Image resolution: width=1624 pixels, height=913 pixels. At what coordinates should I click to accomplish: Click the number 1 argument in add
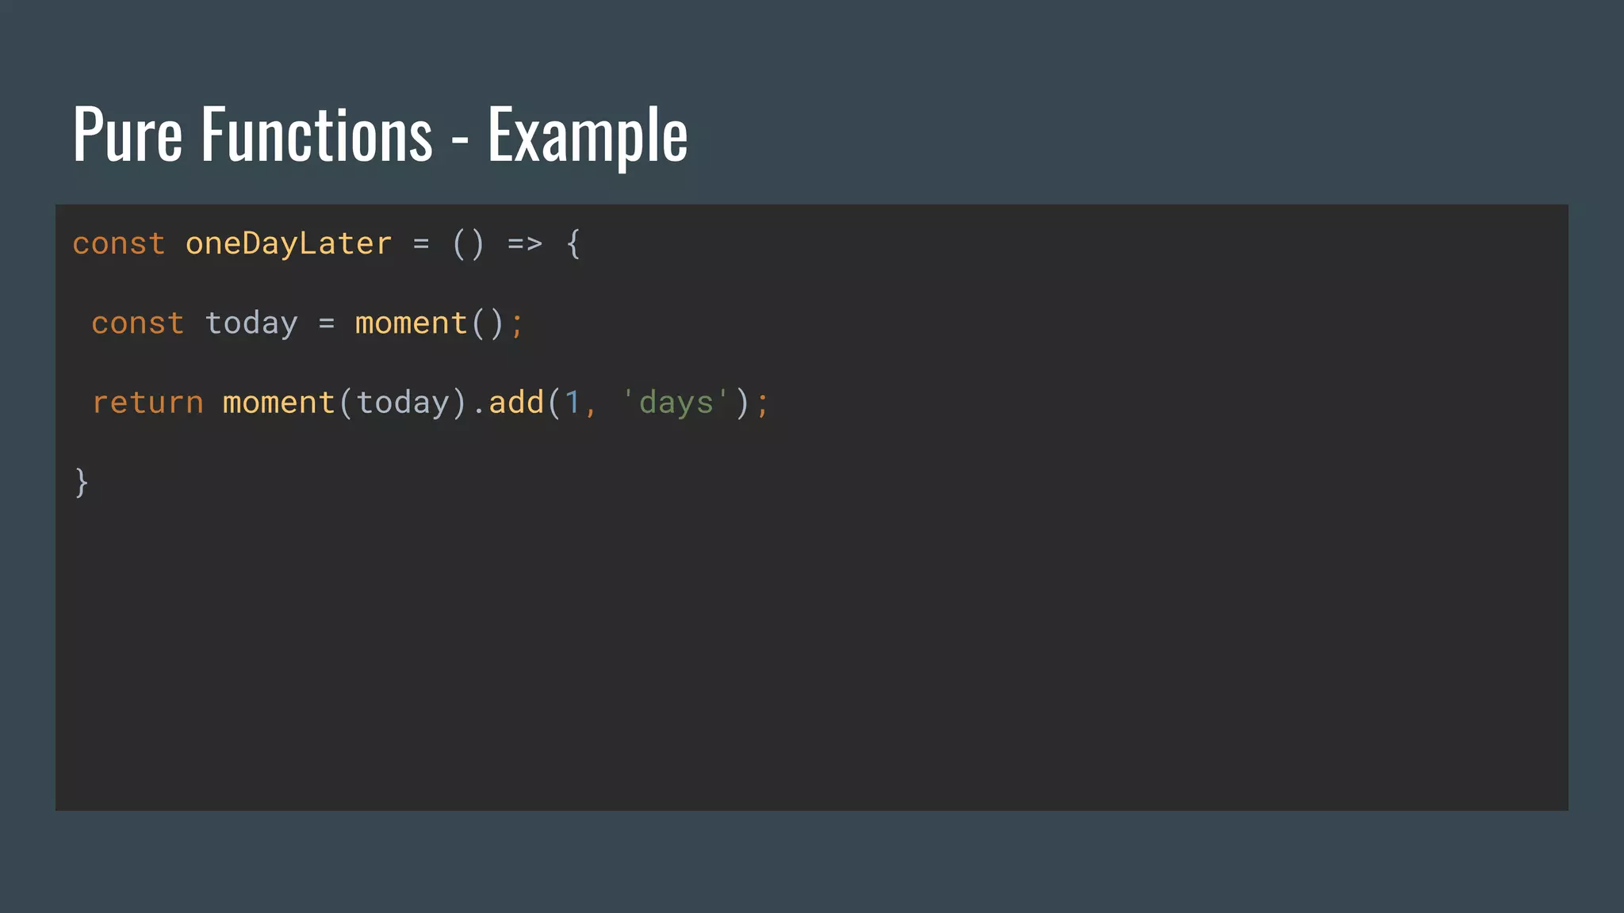(x=573, y=403)
